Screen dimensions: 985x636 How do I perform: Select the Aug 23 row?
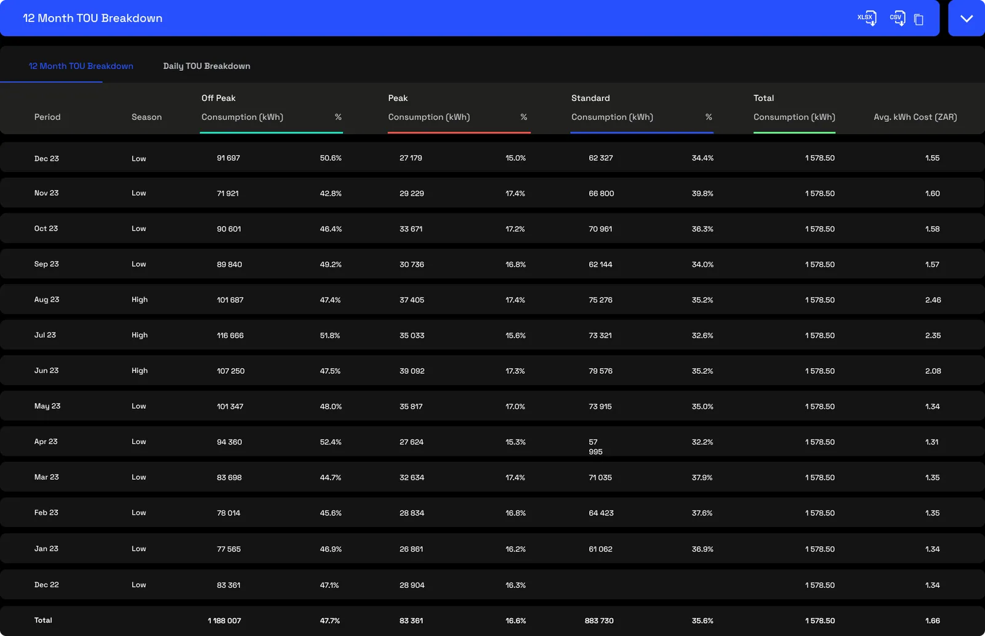coord(492,299)
